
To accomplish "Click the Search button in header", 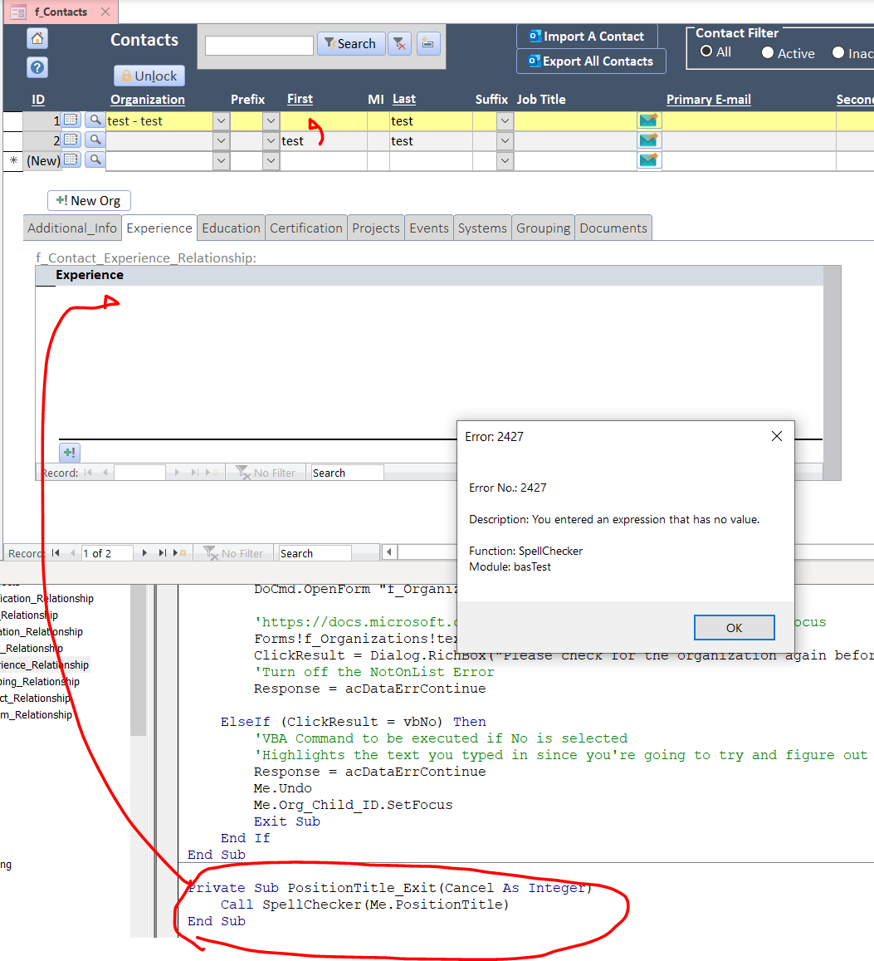I will click(x=351, y=44).
